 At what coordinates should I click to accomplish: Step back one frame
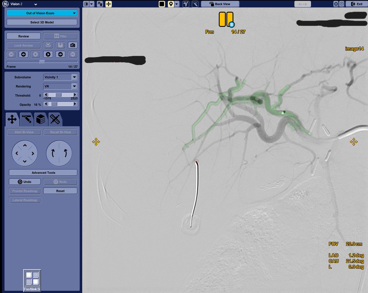pos(24,54)
